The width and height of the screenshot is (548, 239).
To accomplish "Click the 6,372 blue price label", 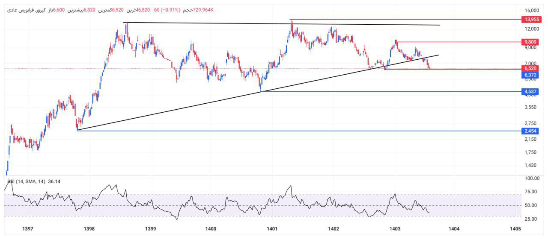I will click(530, 75).
